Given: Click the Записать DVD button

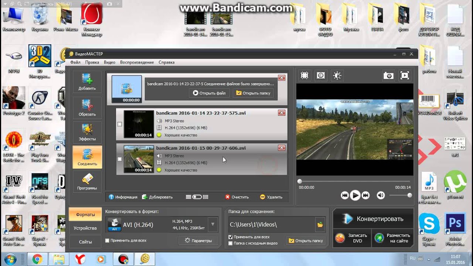Looking at the screenshot, I should point(353,238).
